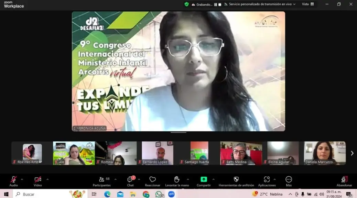Viewport: 357px width, 198px height.
Task: Select Daniela Marcuzzo participant thumbnail
Action: [325, 153]
